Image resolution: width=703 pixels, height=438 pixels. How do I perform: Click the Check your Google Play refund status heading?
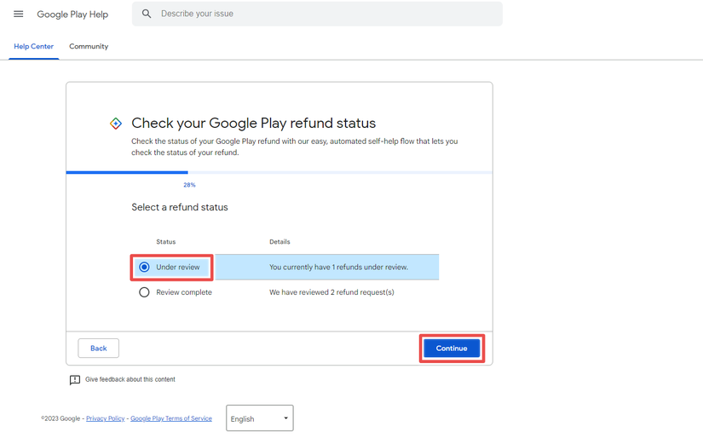253,124
